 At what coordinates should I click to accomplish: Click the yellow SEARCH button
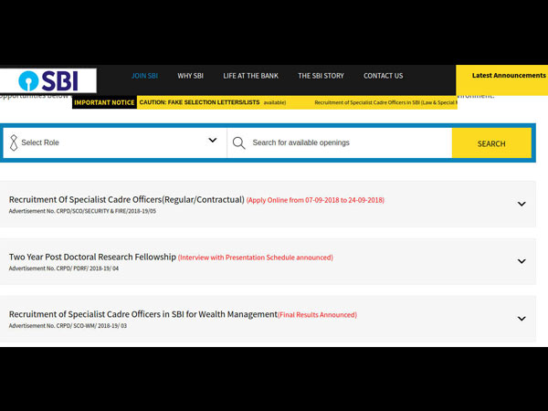pos(491,143)
